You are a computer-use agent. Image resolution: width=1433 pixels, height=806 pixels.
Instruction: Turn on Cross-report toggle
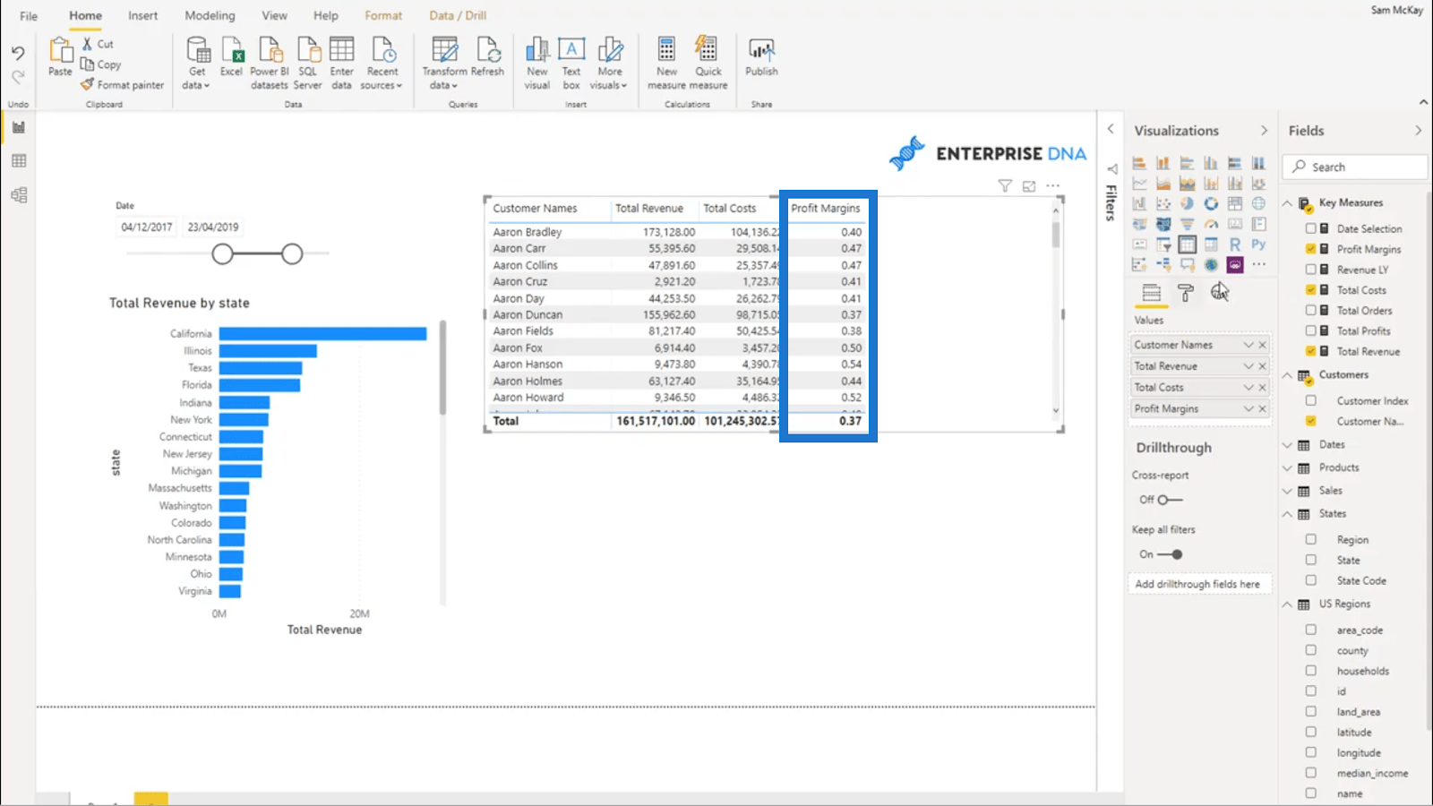[1170, 500]
